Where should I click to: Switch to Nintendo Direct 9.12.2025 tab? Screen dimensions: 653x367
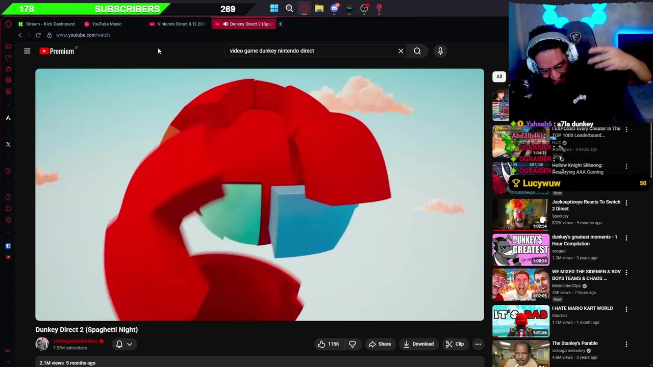[178, 24]
